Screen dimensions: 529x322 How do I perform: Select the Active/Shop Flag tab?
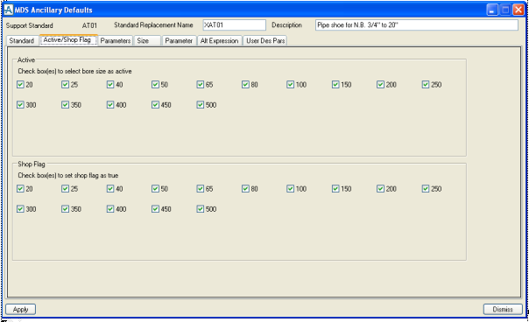click(68, 39)
